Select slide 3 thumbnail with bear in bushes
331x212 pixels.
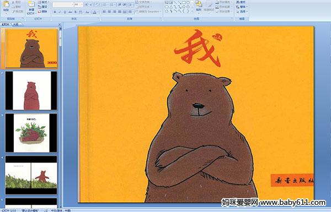[31, 133]
